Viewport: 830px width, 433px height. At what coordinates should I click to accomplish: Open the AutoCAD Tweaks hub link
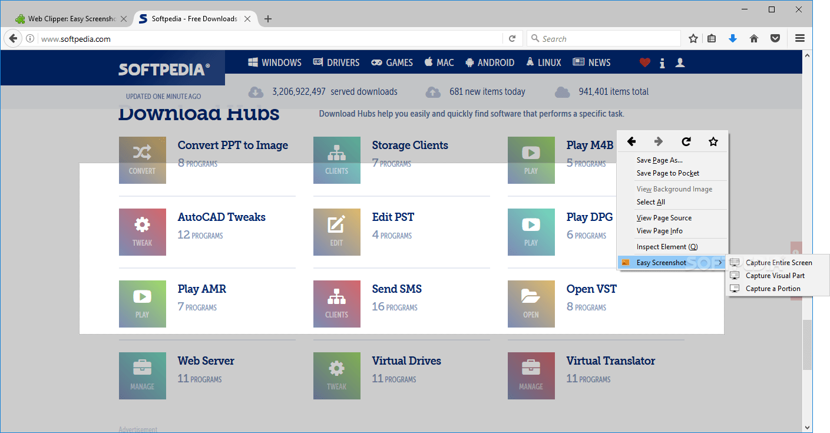(x=221, y=217)
